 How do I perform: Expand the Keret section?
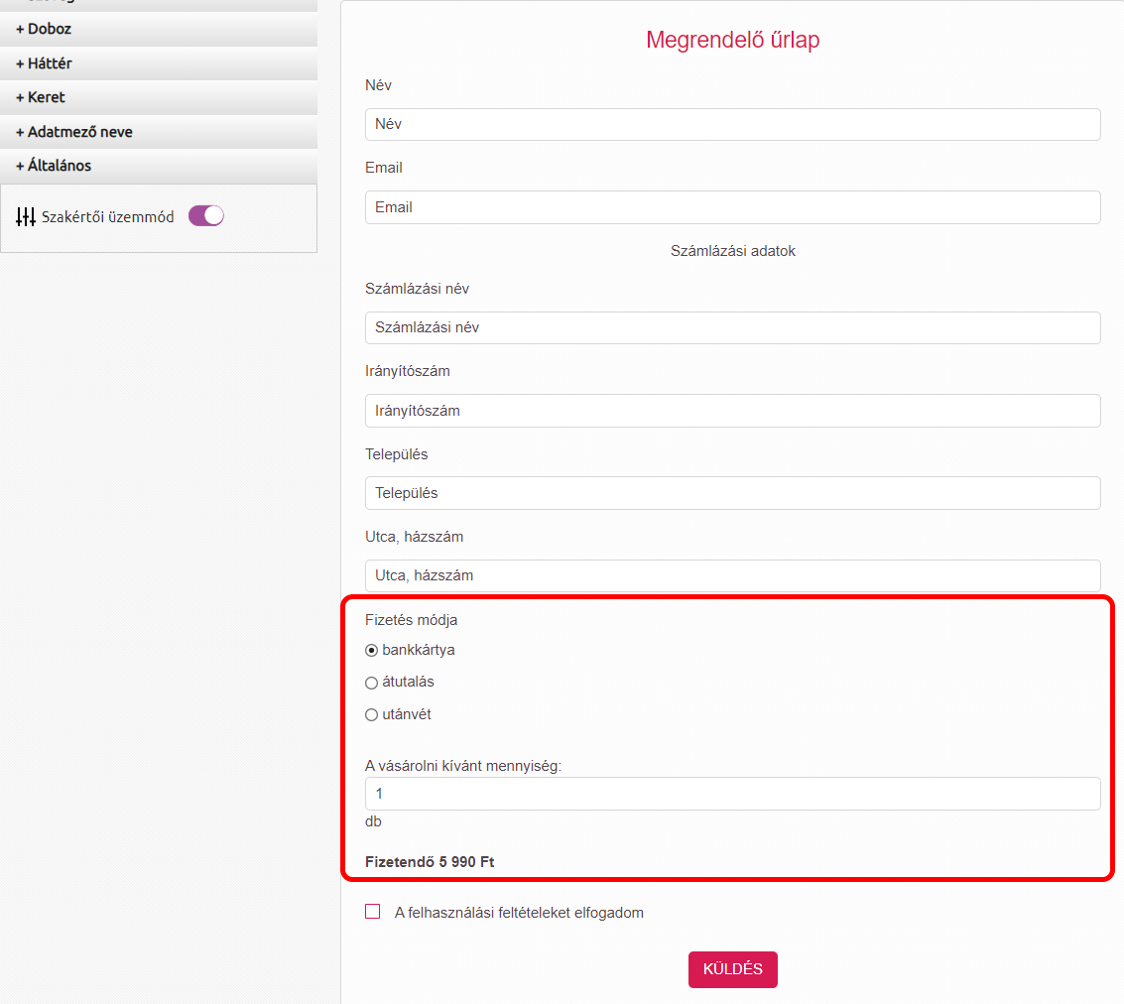point(159,97)
